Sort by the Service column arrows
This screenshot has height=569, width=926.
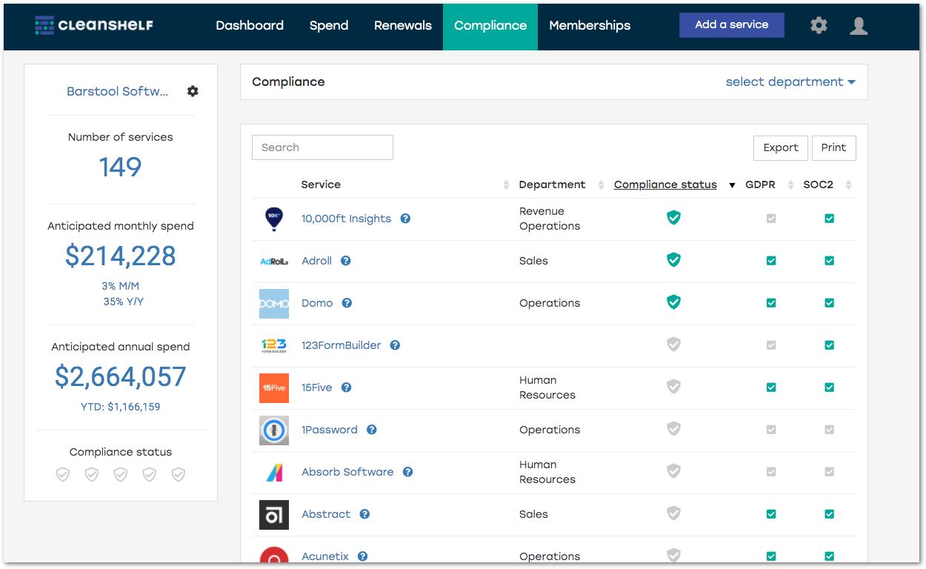(x=507, y=185)
